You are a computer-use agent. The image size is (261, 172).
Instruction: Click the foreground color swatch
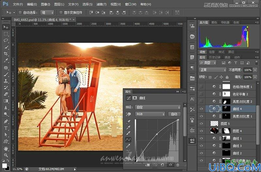point(5,165)
